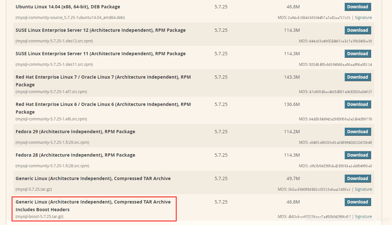Download the SUSE Linux Enterprise Server 11 RPM
Image resolution: width=392 pixels, height=225 pixels.
pos(358,54)
